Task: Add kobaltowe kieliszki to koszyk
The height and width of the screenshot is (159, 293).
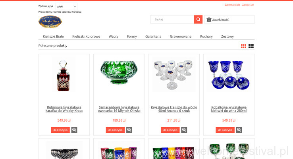Action: click(x=225, y=130)
